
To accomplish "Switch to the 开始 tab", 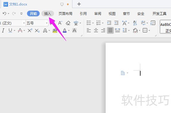I will tap(33, 13).
